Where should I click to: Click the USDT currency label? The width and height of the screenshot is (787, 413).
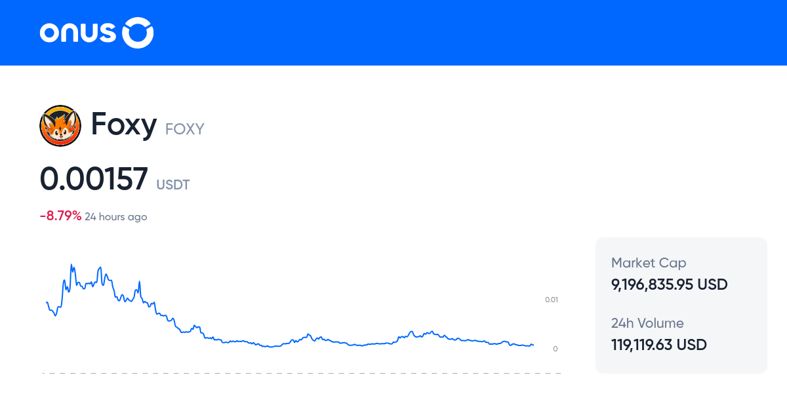click(x=172, y=185)
